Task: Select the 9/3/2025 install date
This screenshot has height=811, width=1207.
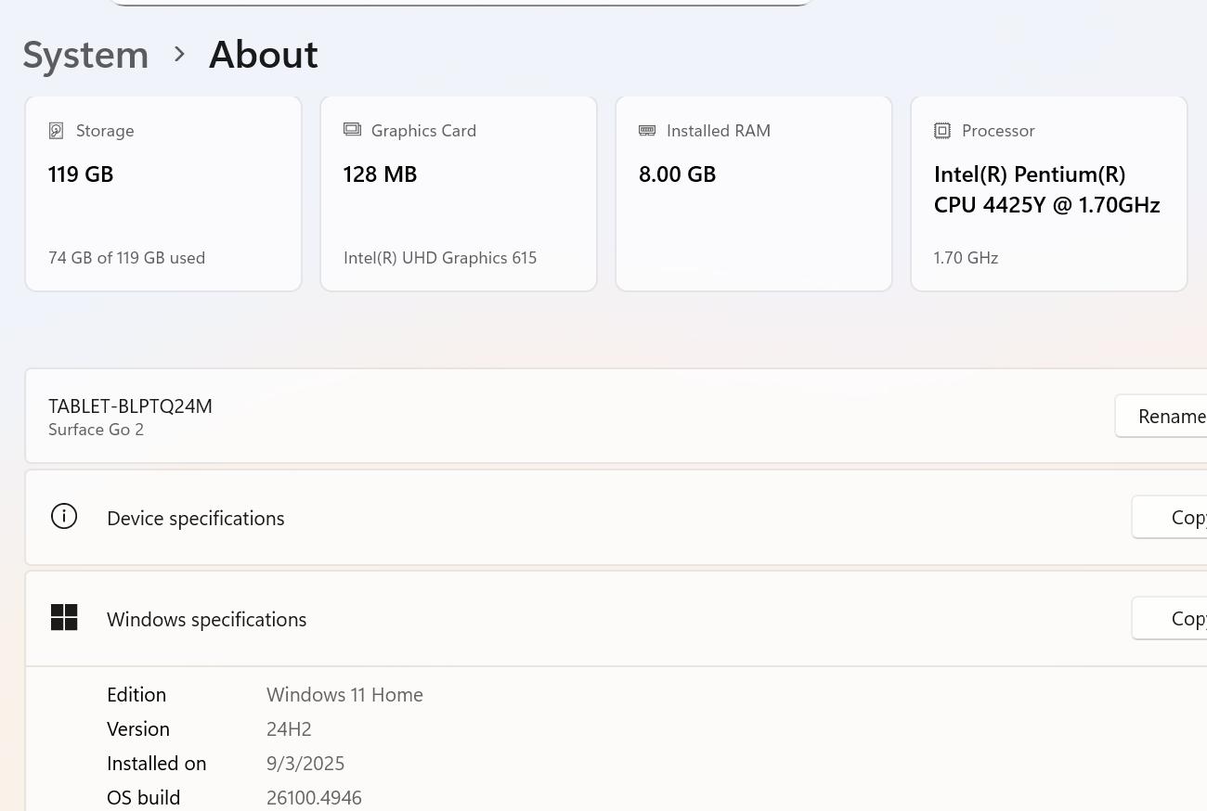Action: pyautogui.click(x=305, y=764)
